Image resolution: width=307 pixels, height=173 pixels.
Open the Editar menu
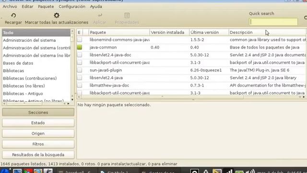point(27,6)
